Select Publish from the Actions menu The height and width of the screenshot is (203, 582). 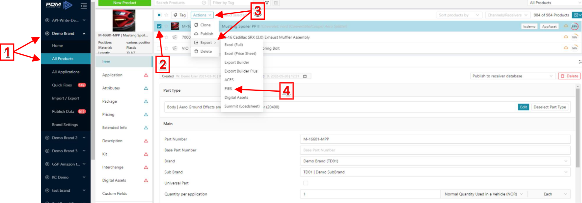pyautogui.click(x=205, y=34)
